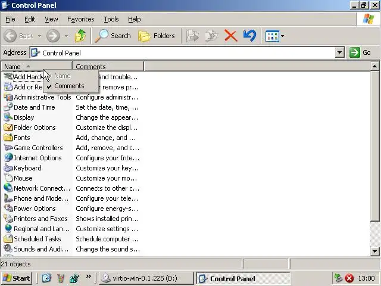This screenshot has width=381, height=286.
Task: Click the Search magnifier button
Action: (113, 36)
